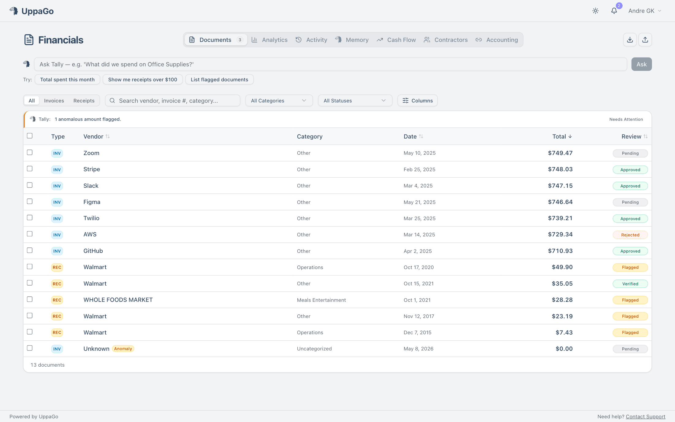Select the Slack invoice checkbox
The width and height of the screenshot is (675, 422).
tap(30, 185)
